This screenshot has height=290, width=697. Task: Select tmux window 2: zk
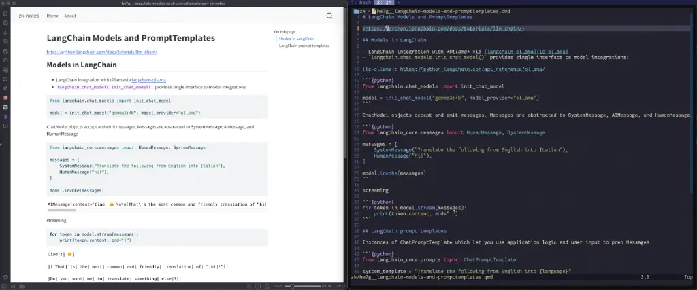pyautogui.click(x=384, y=3)
